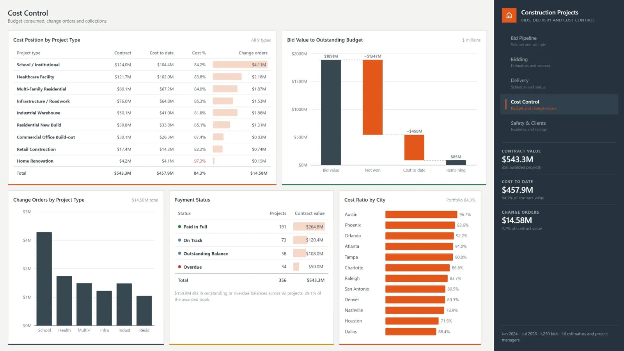Click the Indust bar in Change Orders chart
The image size is (624, 351).
tap(124, 304)
